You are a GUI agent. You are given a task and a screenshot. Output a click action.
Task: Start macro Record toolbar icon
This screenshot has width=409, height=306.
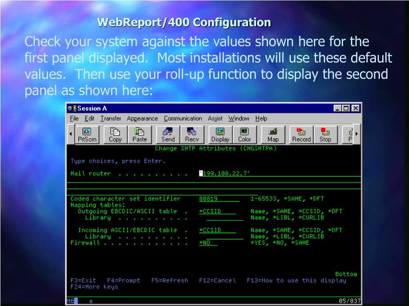click(301, 135)
